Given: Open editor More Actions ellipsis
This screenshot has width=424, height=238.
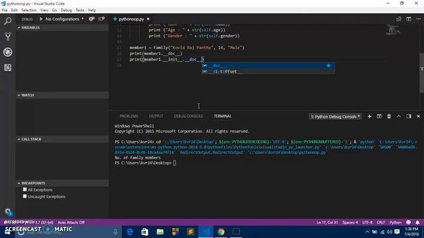Looking at the screenshot, I should [x=418, y=19].
